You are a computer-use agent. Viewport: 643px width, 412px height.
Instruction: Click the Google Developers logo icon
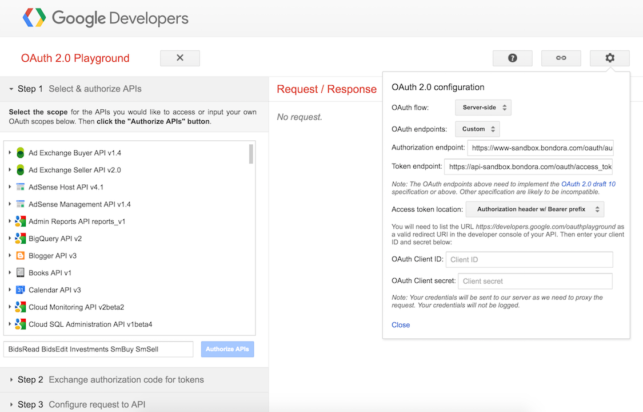[34, 18]
